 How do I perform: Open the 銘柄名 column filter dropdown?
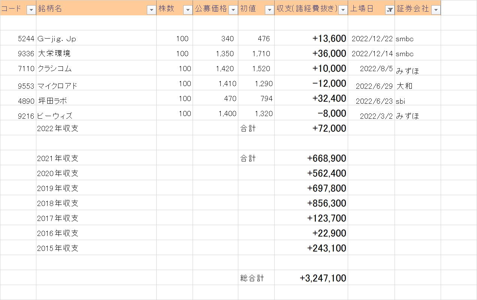(151, 10)
